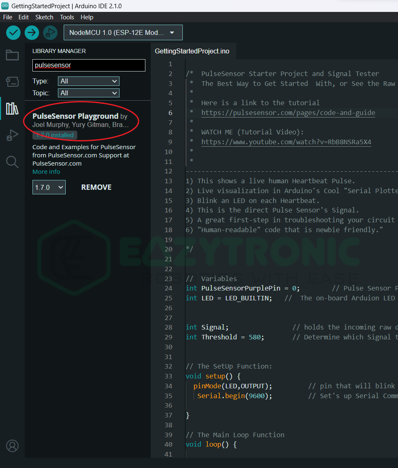This screenshot has width=398, height=468.
Task: Toggle the Library Manager books icon
Action: [x=12, y=108]
